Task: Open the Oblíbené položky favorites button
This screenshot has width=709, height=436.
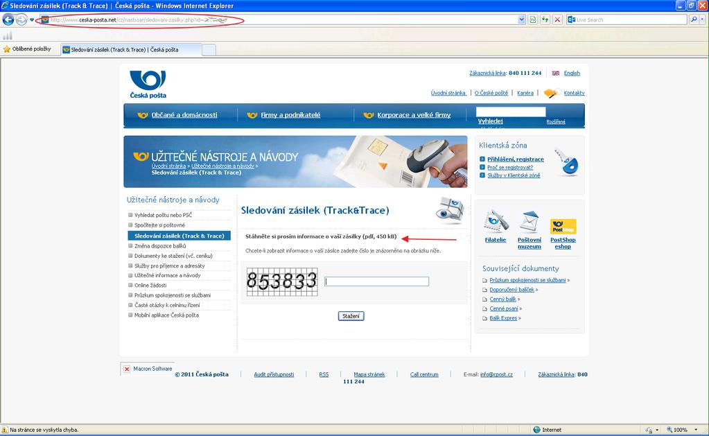Action: click(27, 49)
